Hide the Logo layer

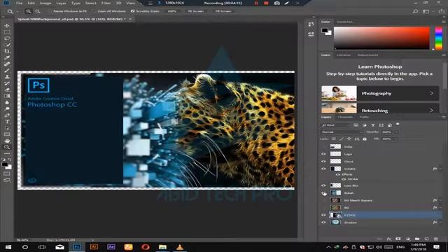point(323,154)
